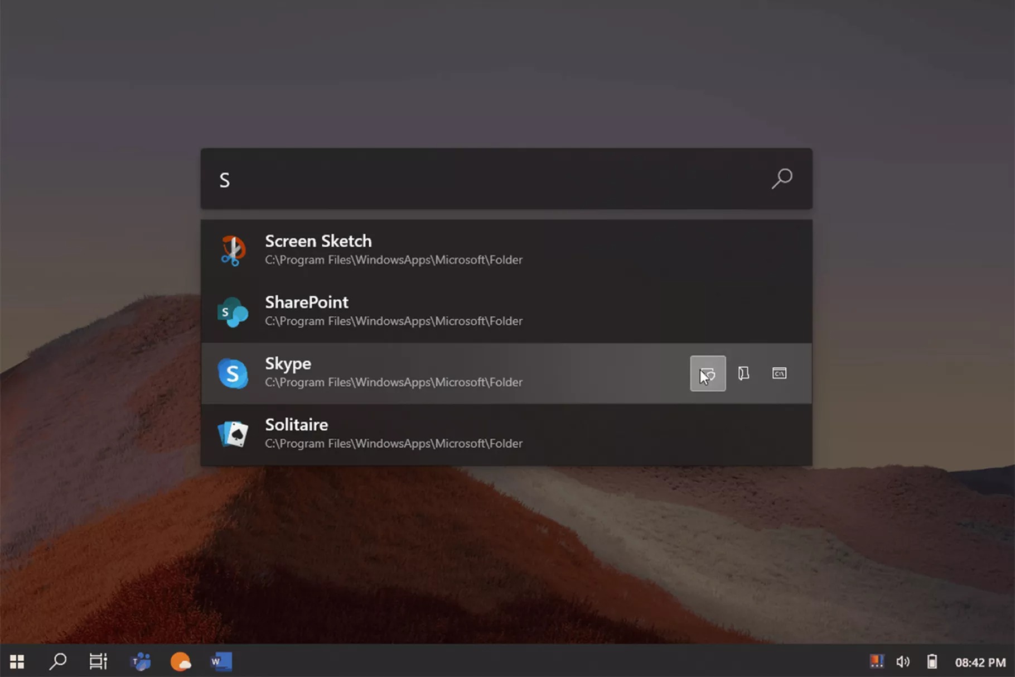Launch the Screen Sketch result
Viewport: 1015px width, 677px height.
(318, 241)
